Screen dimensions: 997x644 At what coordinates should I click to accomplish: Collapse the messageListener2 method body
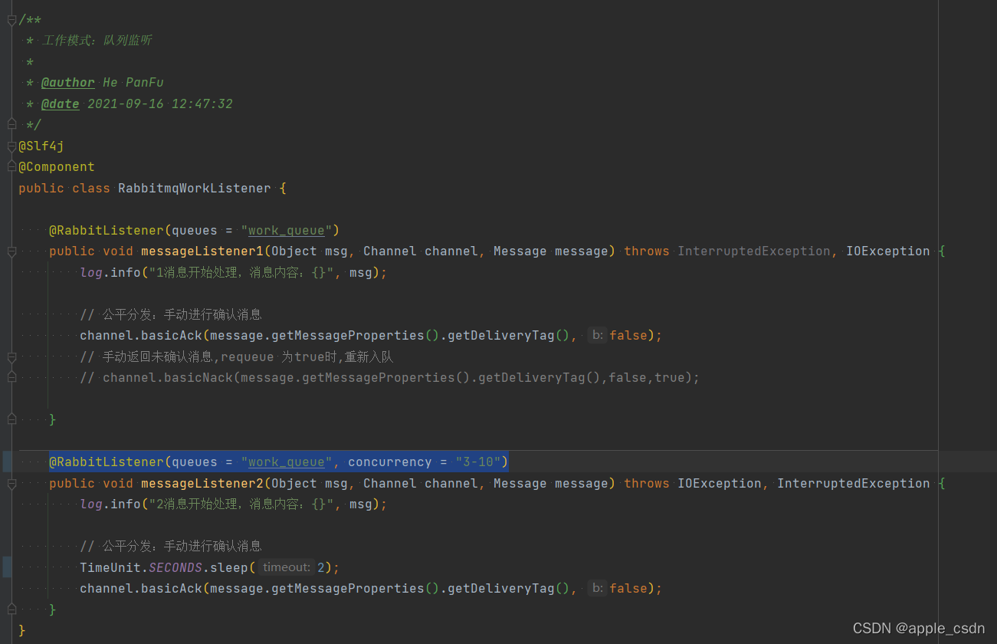pyautogui.click(x=11, y=484)
